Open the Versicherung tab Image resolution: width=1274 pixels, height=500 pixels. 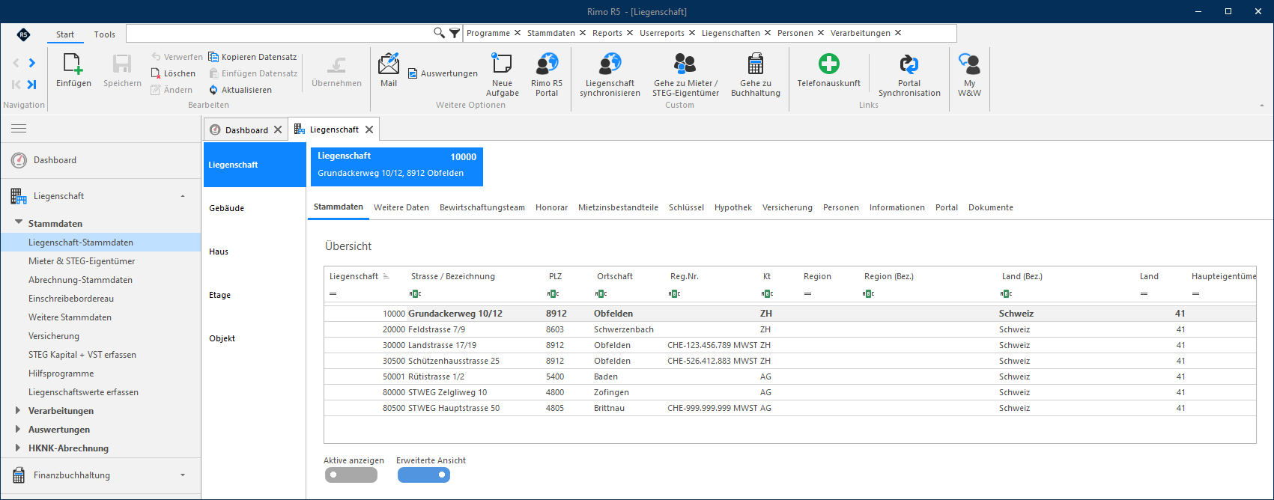787,207
